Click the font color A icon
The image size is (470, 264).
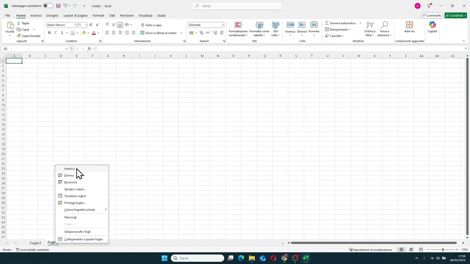pyautogui.click(x=94, y=33)
